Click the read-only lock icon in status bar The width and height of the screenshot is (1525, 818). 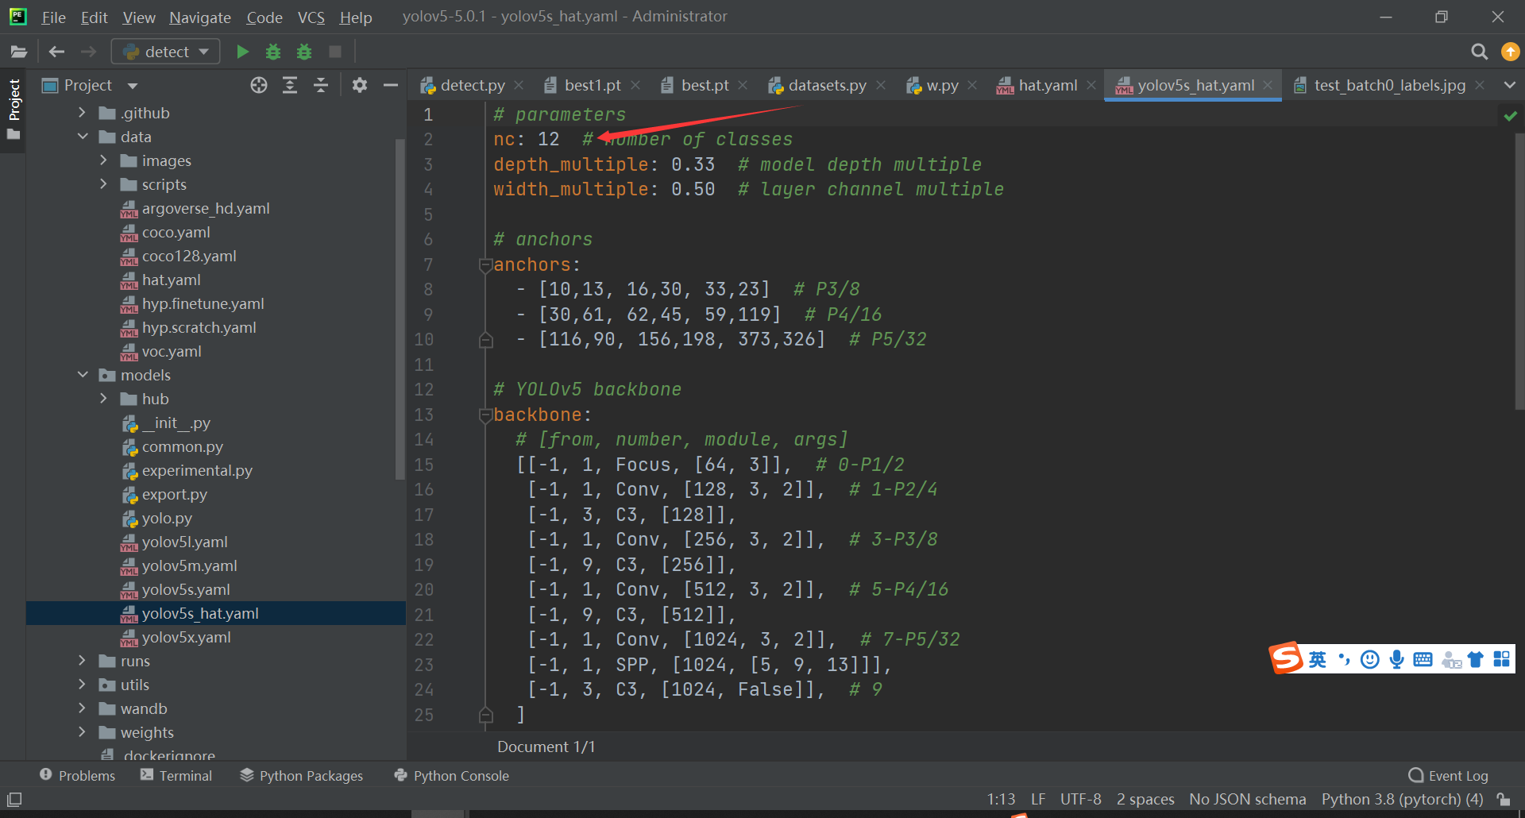pyautogui.click(x=1503, y=799)
